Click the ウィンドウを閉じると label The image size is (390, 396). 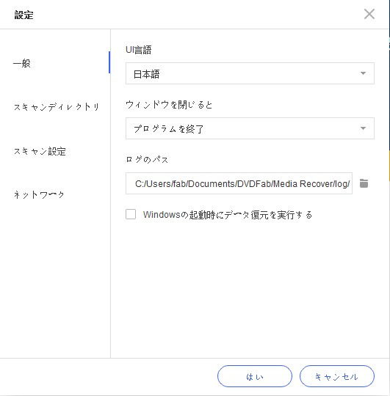click(169, 105)
